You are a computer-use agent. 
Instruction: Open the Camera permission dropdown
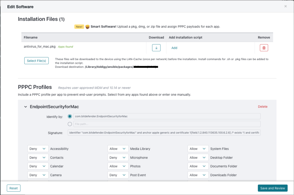click(x=38, y=175)
